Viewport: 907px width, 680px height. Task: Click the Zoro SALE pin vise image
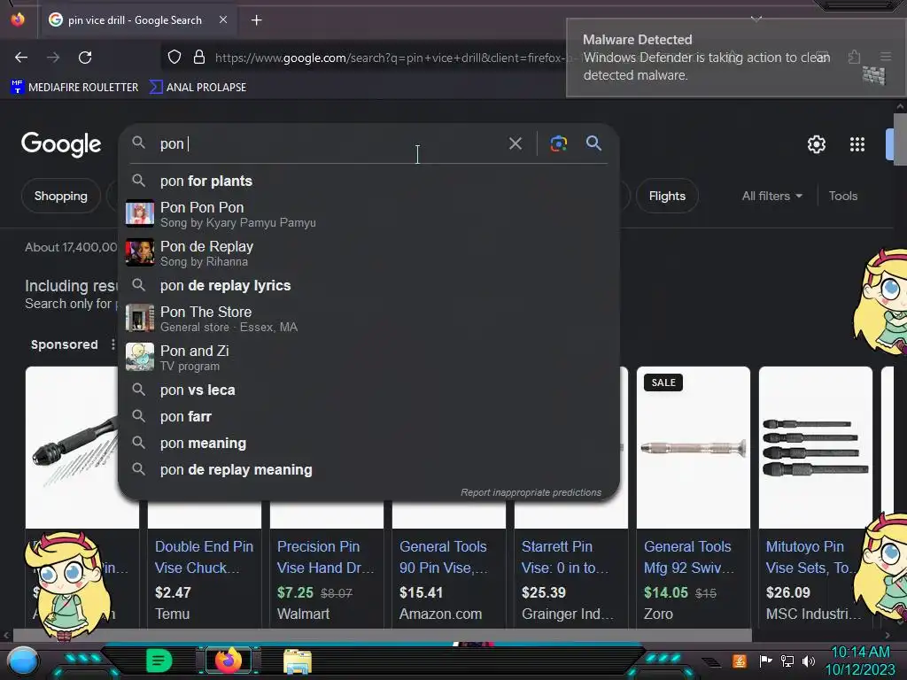point(693,447)
